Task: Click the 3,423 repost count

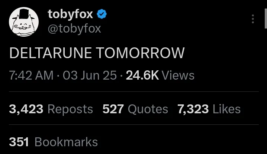Action: coord(26,109)
